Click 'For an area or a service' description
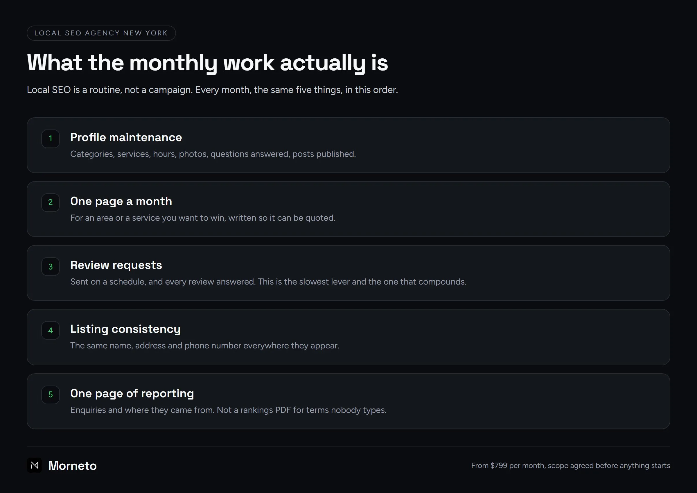 [203, 218]
